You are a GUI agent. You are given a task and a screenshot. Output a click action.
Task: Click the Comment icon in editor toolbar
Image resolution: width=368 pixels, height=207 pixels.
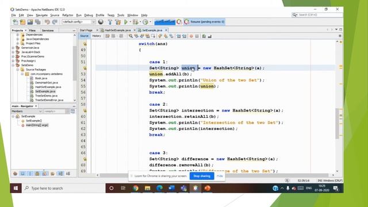[x=204, y=36]
